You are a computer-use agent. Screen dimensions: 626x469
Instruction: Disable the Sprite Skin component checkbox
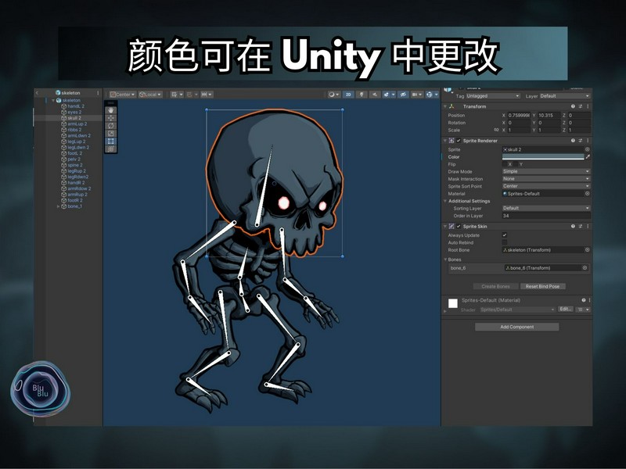coord(459,226)
